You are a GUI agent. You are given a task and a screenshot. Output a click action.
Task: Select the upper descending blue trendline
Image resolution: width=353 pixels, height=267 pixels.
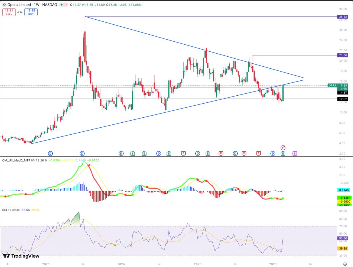pyautogui.click(x=194, y=47)
